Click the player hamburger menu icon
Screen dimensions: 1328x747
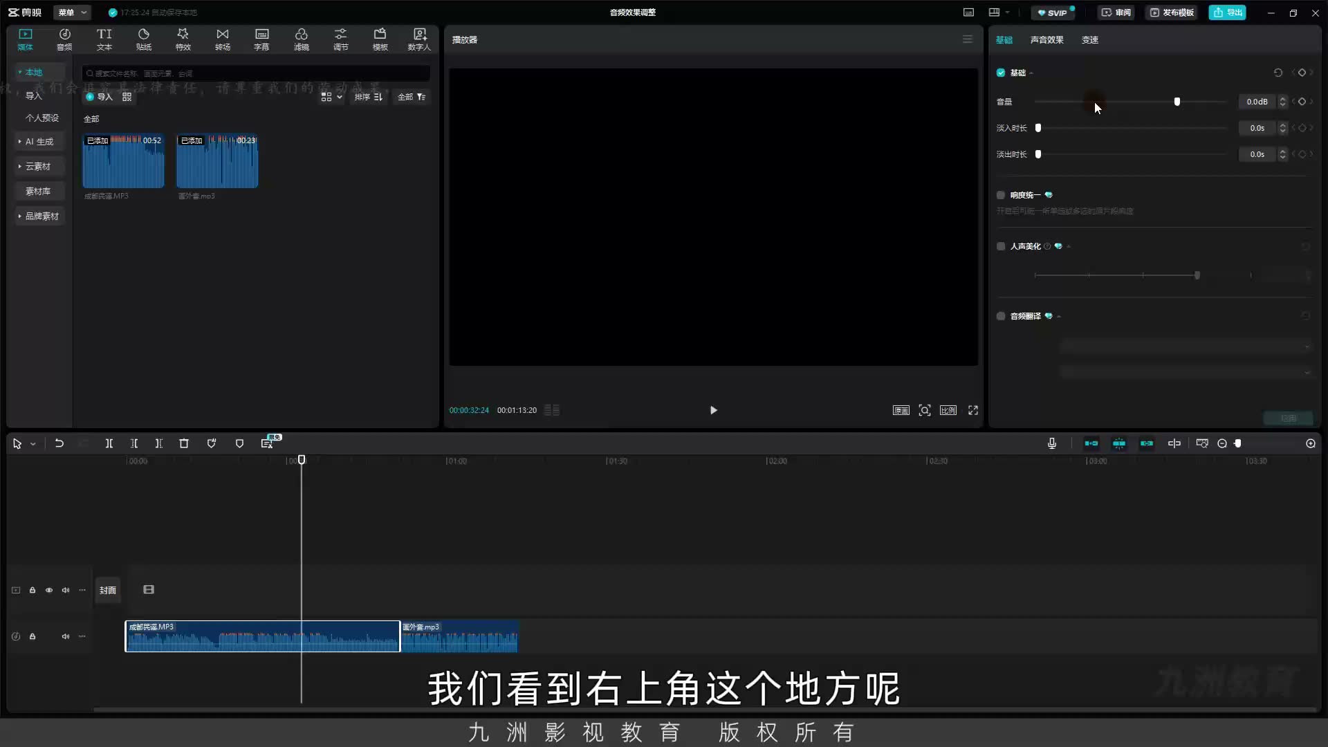click(x=968, y=39)
